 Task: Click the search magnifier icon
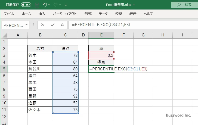click(x=178, y=5)
